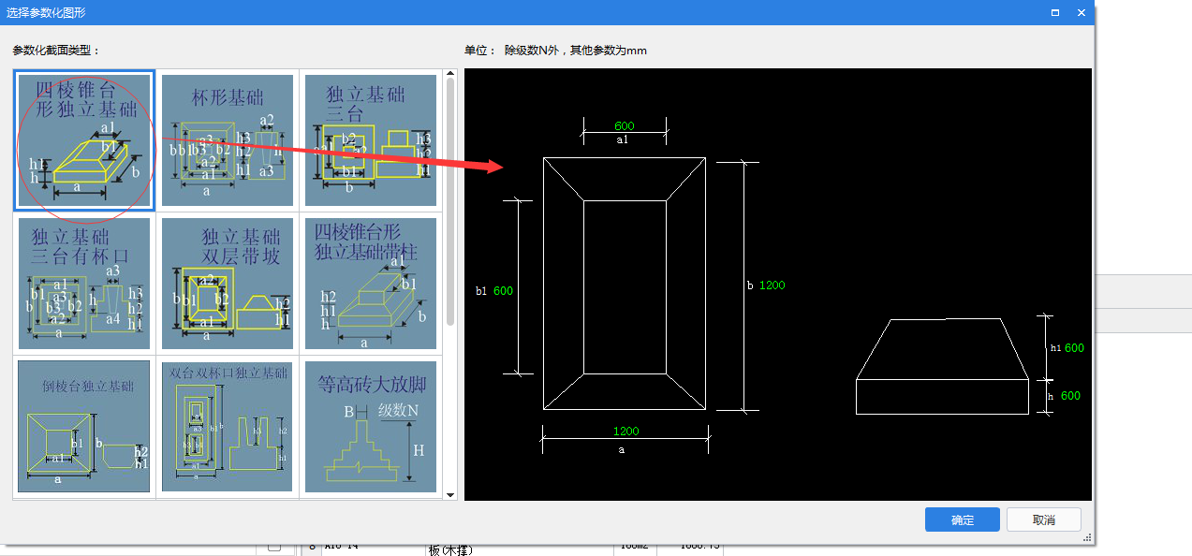1192x556 pixels.
Task: Edit the h value 600 in elevation view
Action: pyautogui.click(x=1070, y=396)
